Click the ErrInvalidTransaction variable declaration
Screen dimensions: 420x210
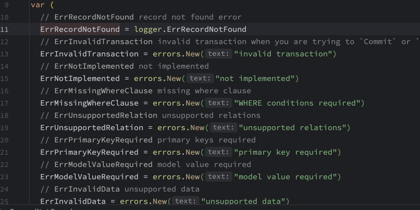pos(89,54)
